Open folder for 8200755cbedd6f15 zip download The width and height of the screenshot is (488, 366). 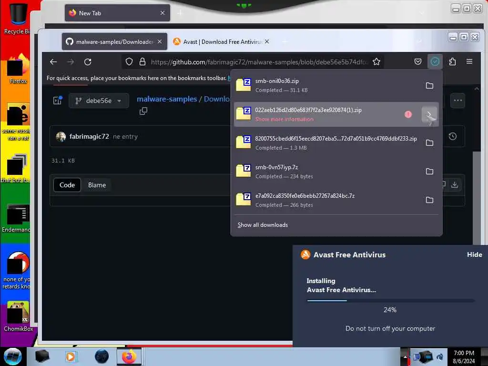429,143
